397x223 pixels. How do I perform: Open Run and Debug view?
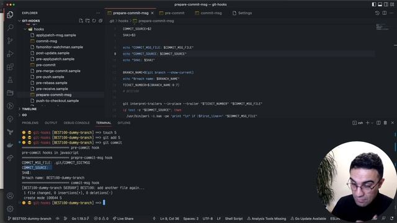10,54
